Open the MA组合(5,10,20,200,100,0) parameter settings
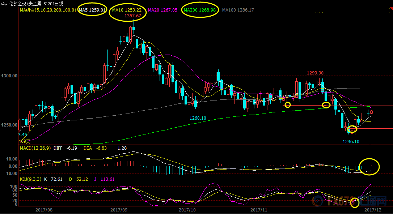The image size is (393, 214). coord(48,10)
